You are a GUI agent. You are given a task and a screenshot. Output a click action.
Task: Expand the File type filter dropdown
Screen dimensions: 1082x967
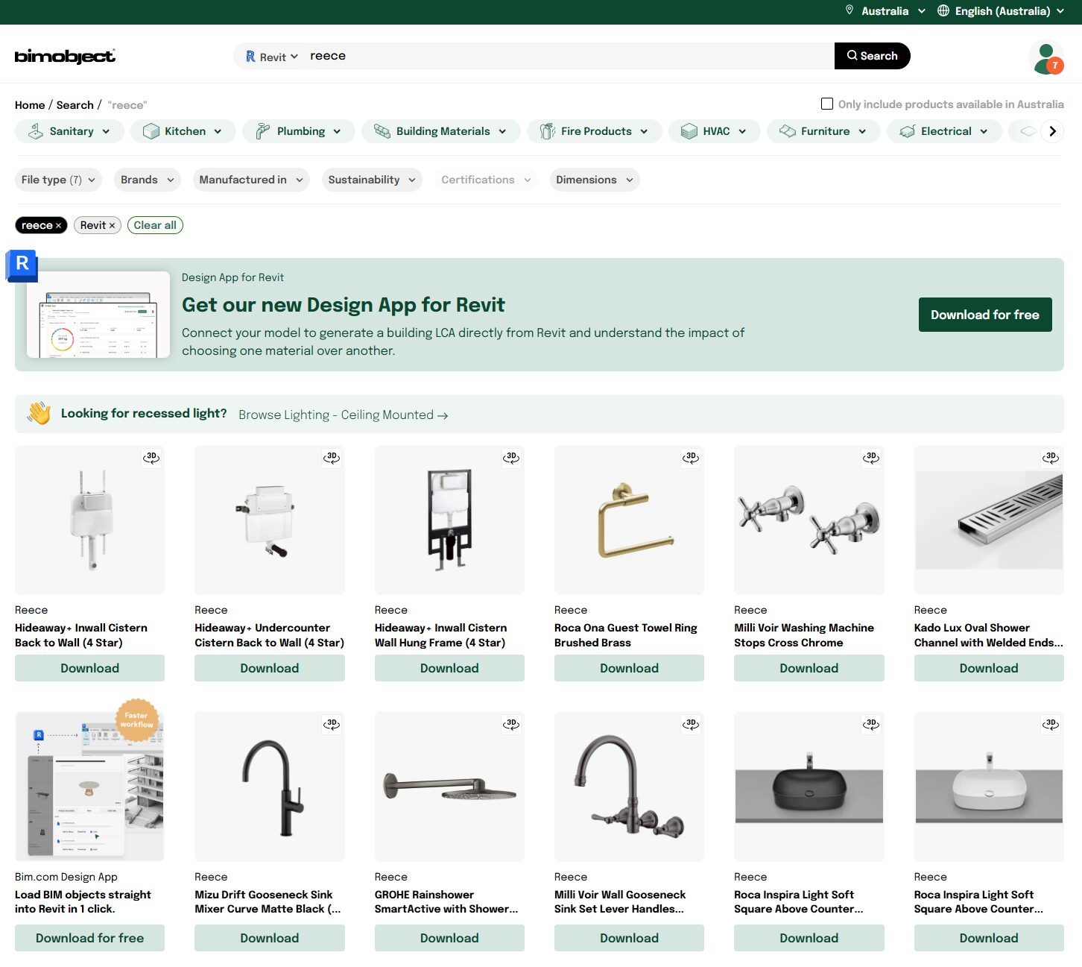click(x=58, y=180)
